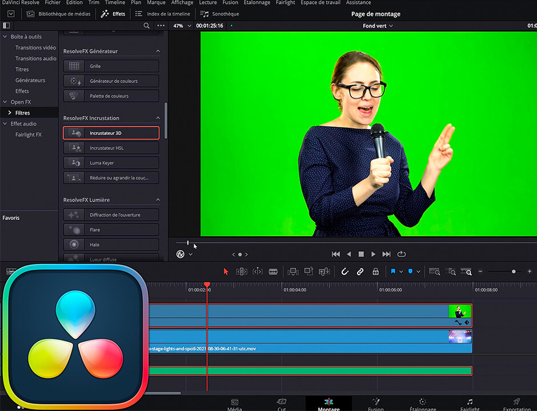Screen dimensions: 537x411
Task: Open the Fond vert timeline name dropdown
Action: click(378, 26)
